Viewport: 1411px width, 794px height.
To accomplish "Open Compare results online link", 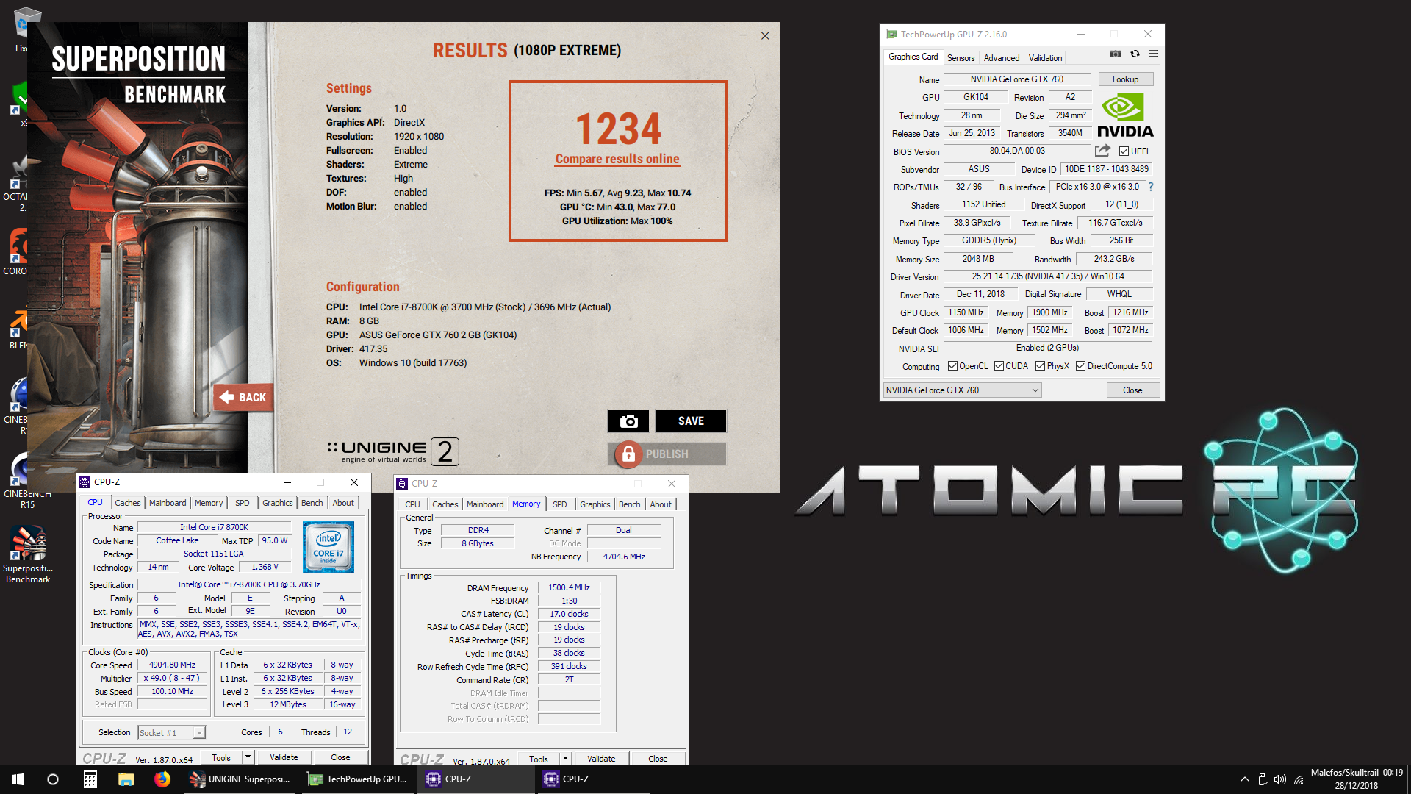I will 617,159.
